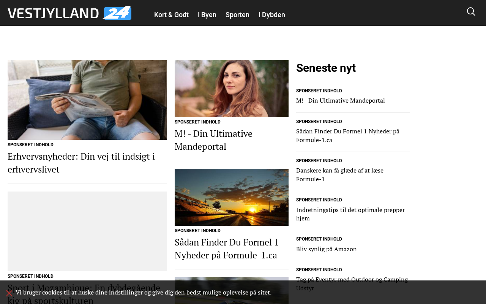
Task: Open M! - Din Ultimative Mandeportal headline
Action: pyautogui.click(x=213, y=140)
